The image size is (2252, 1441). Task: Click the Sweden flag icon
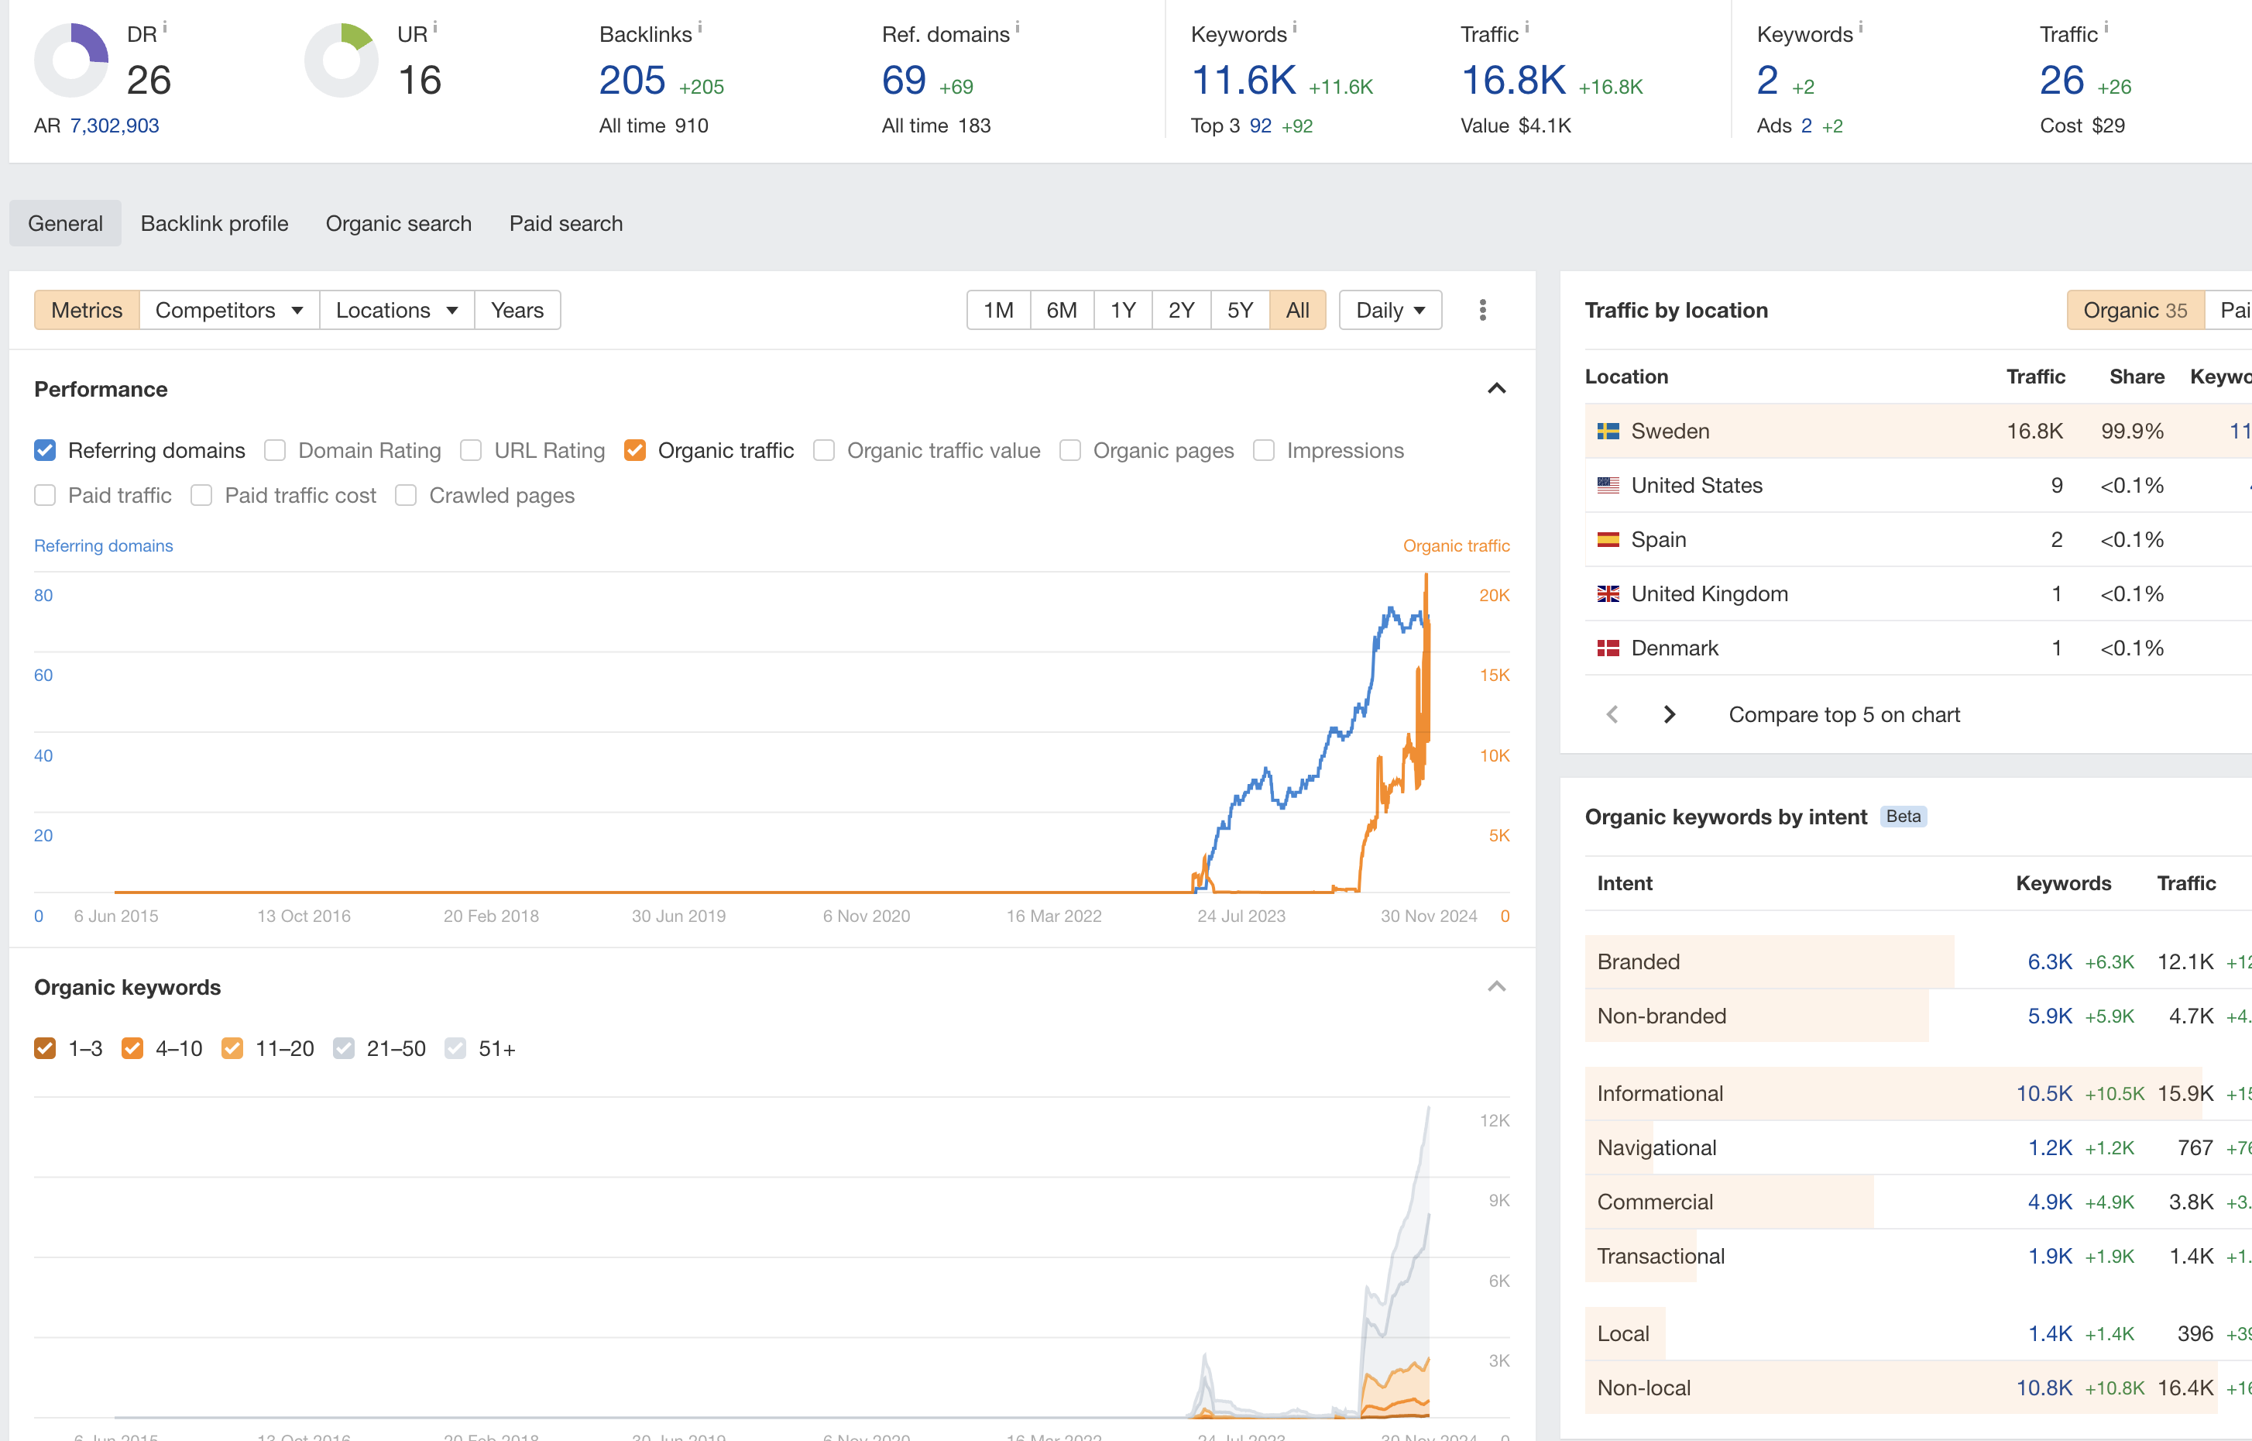1608,432
